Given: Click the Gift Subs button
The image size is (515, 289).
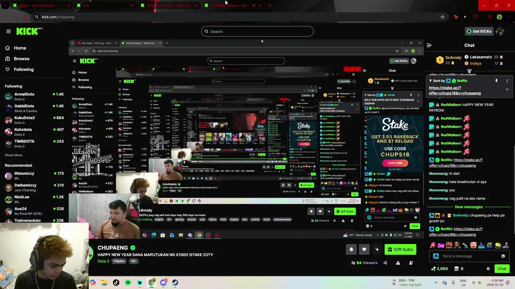Looking at the screenshot, I should (x=400, y=250).
